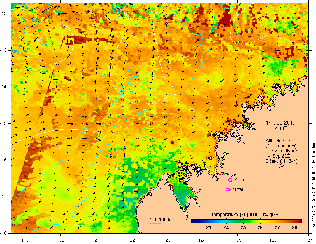The width and height of the screenshot is (316, 244).
Task: Click the longitude axis label '126'
Action: tap(273, 240)
